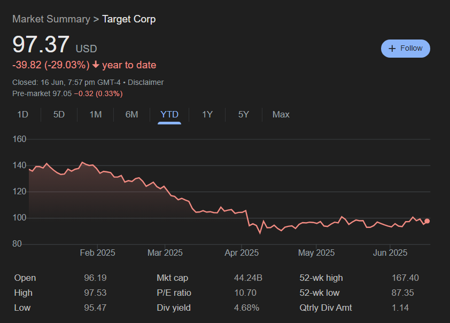Click the Mar 2025 axis label
450x323 pixels.
pyautogui.click(x=165, y=253)
